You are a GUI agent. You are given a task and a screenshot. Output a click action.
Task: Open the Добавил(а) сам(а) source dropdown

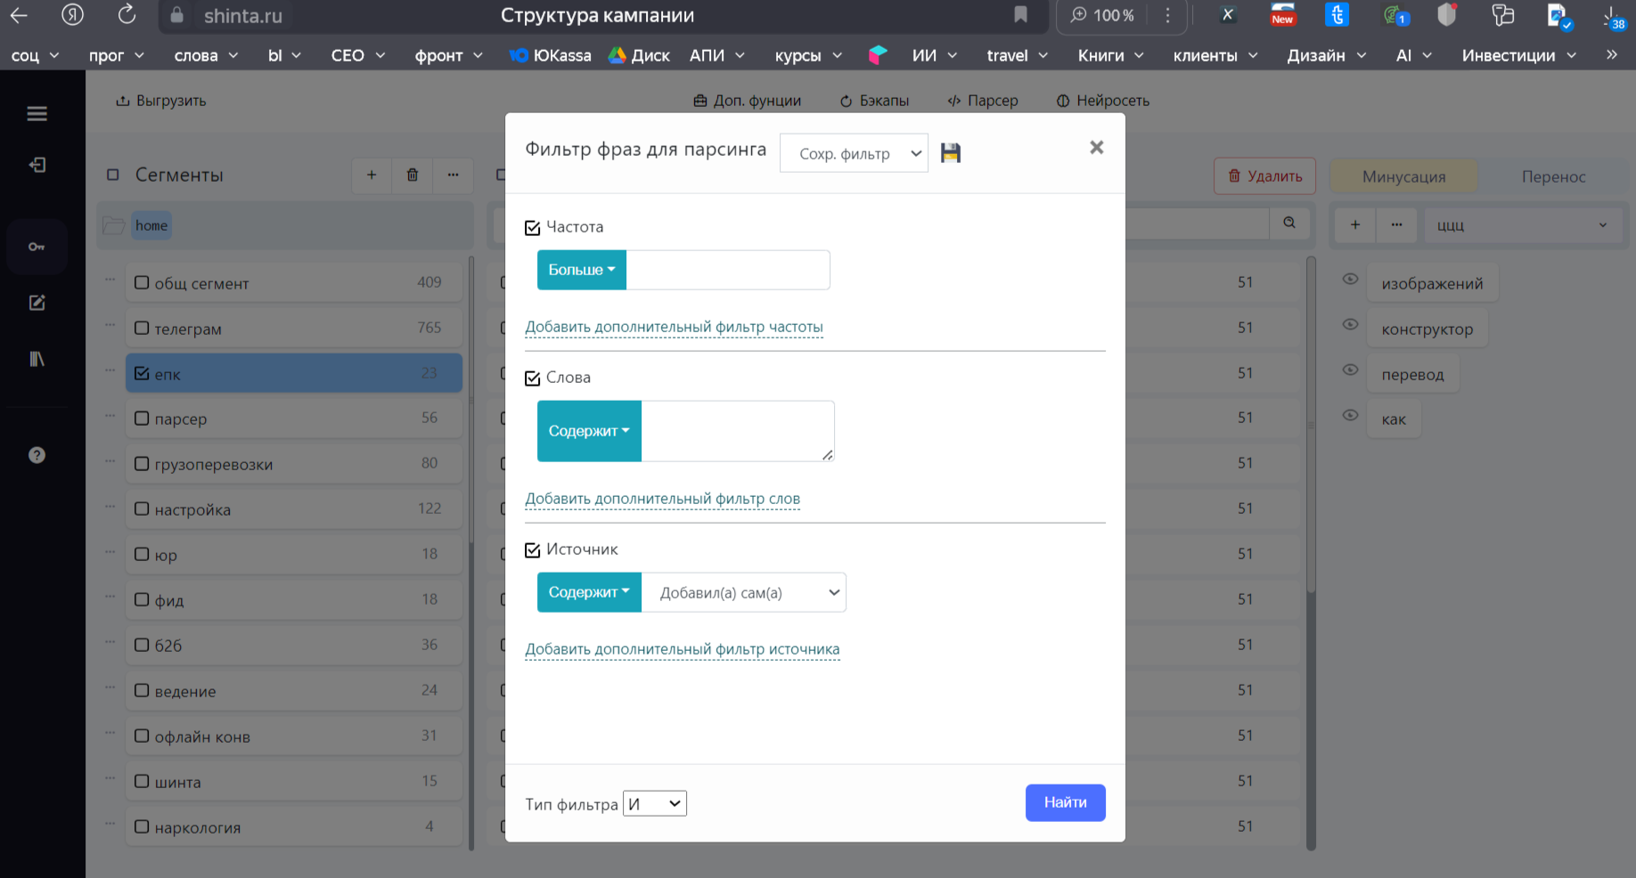(744, 592)
